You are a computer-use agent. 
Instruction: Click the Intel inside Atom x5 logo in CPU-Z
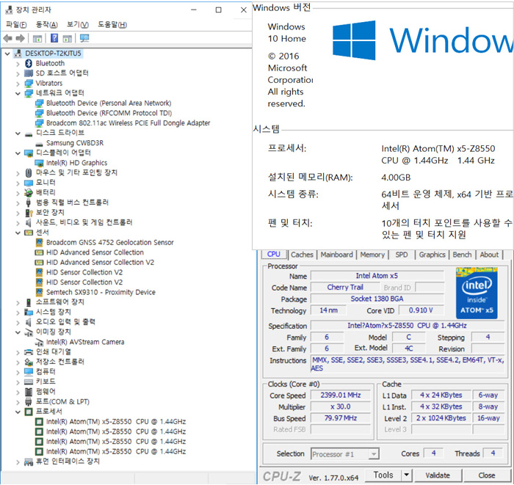tap(477, 293)
